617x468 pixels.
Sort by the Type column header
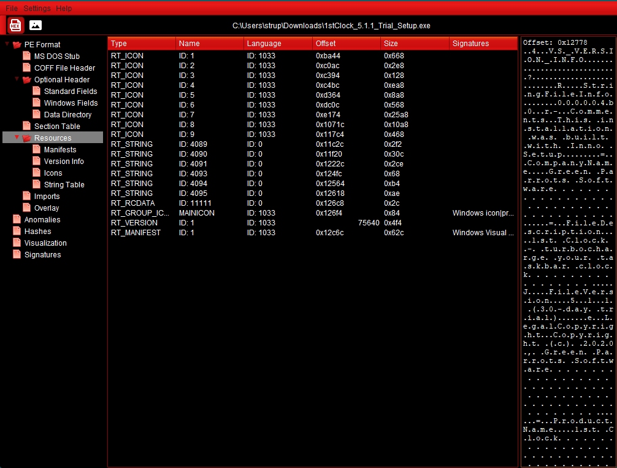(142, 44)
